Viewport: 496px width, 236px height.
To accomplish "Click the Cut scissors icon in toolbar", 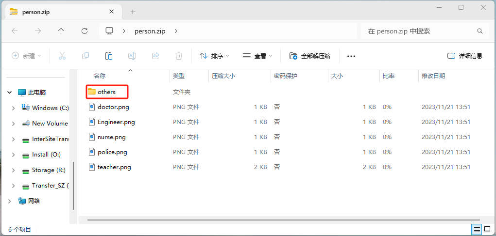I will 62,56.
